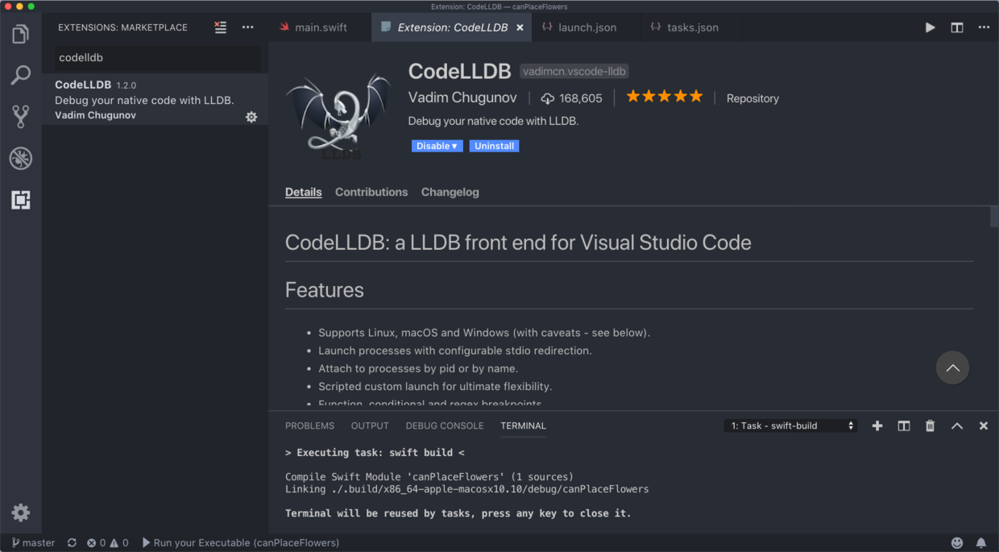999x552 pixels.
Task: Open the Search view in activity bar
Action: [21, 75]
